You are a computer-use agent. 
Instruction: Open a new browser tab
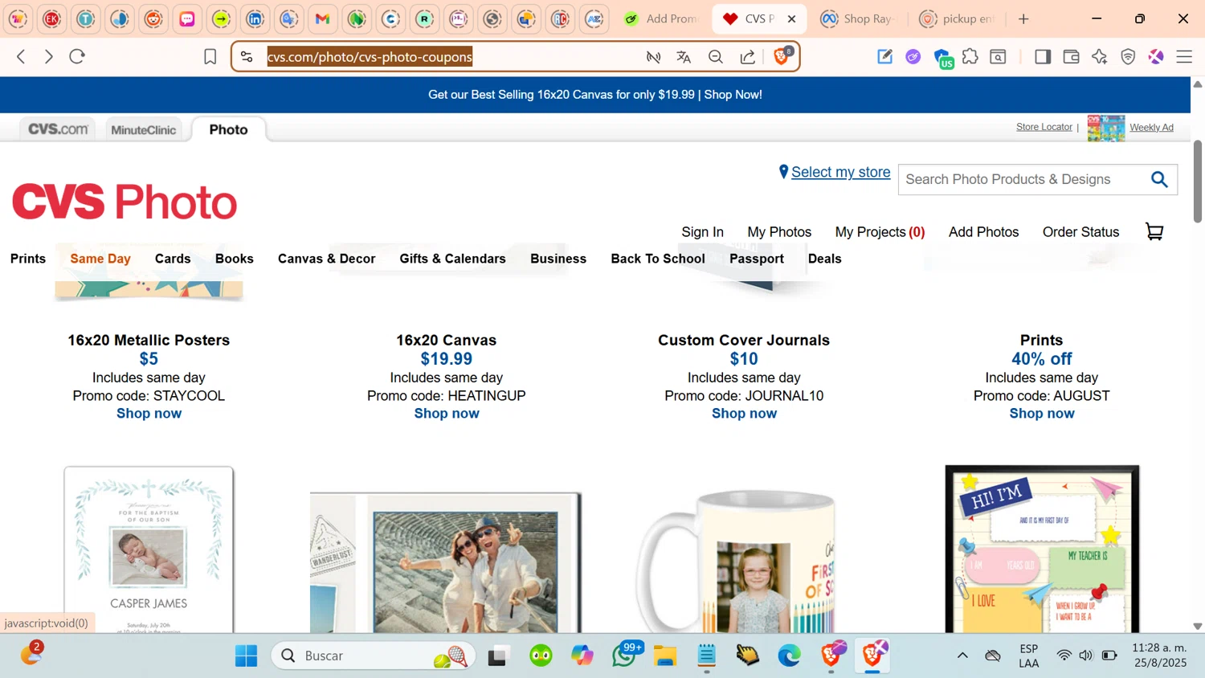(1023, 18)
